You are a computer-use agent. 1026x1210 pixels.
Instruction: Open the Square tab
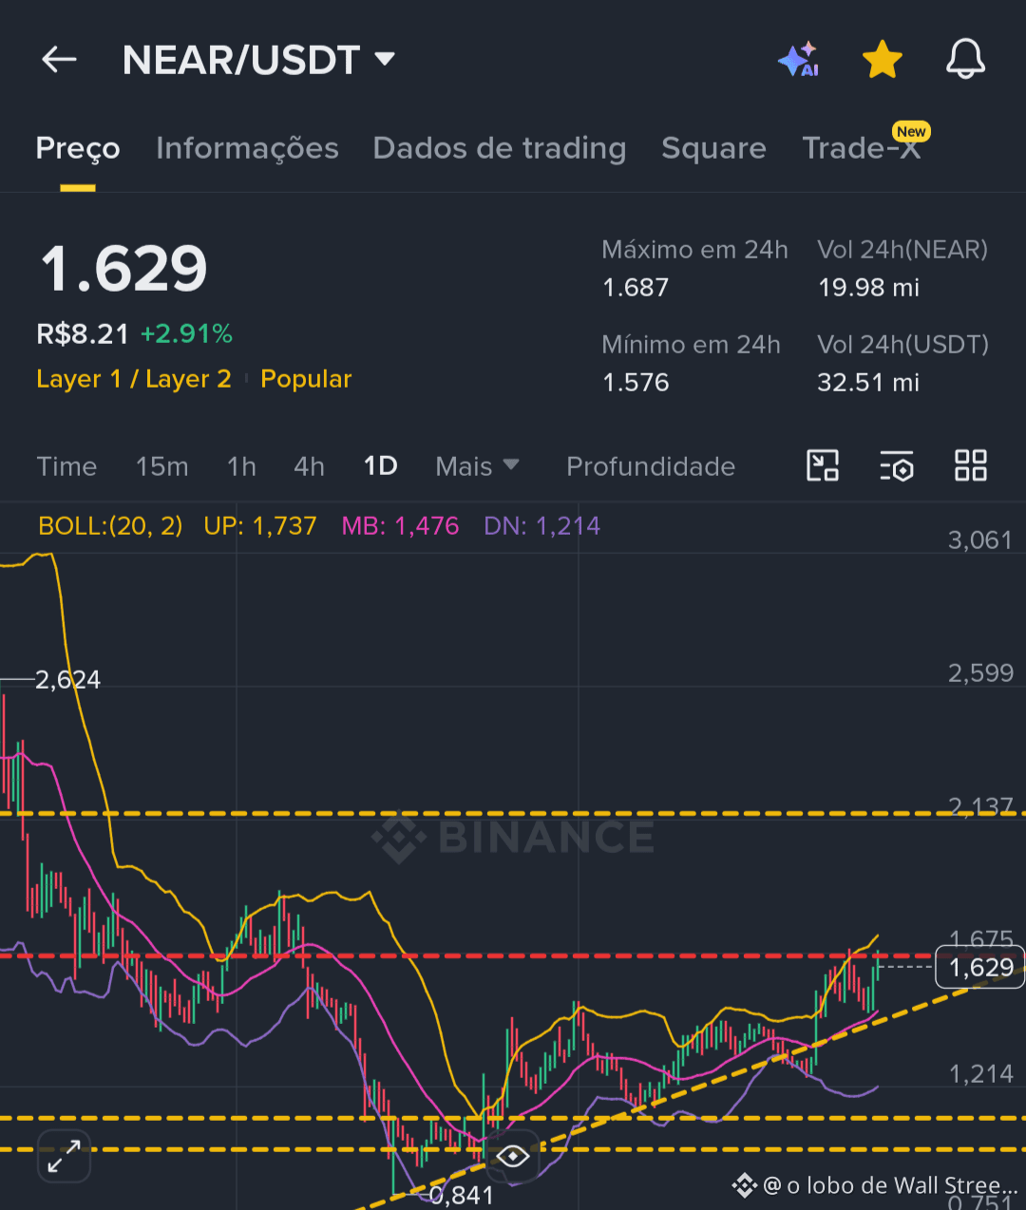click(713, 148)
